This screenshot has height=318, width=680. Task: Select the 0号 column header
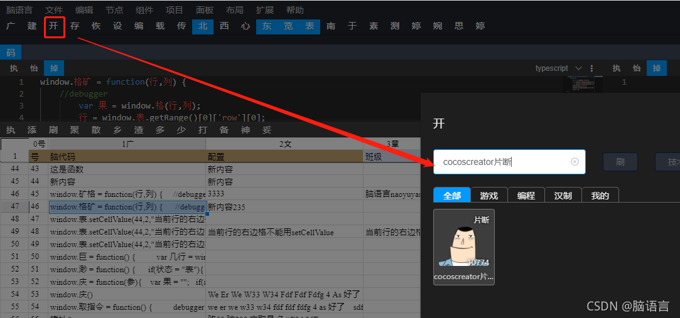click(x=38, y=144)
